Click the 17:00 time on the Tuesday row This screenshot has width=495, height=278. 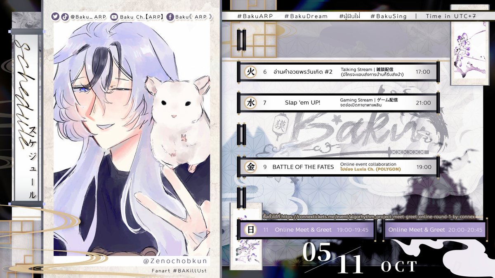pos(423,72)
